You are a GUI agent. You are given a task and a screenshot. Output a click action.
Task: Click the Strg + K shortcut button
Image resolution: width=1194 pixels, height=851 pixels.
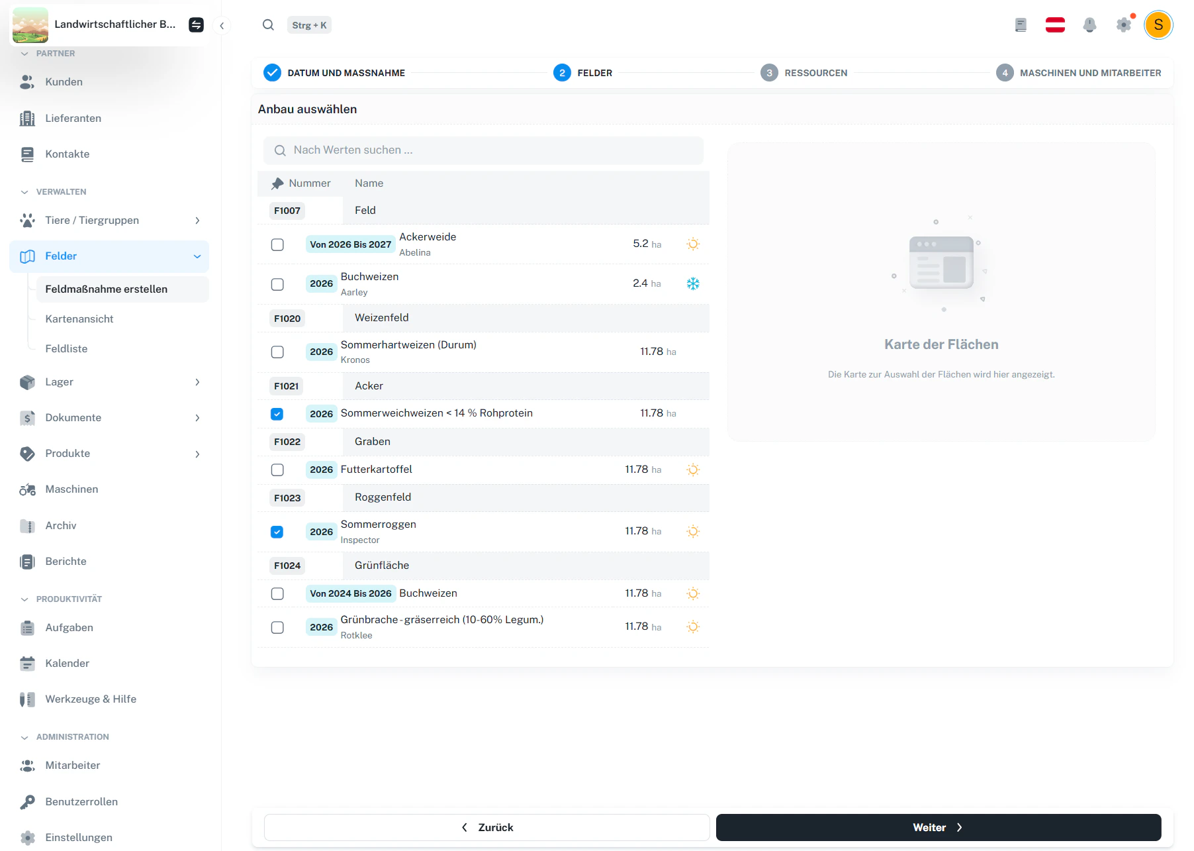click(309, 25)
